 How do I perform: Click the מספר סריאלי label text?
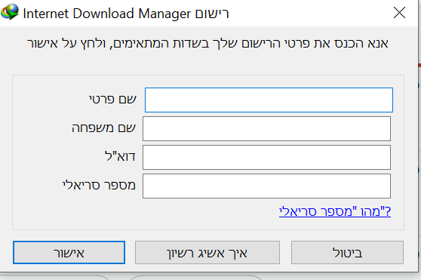(x=99, y=185)
